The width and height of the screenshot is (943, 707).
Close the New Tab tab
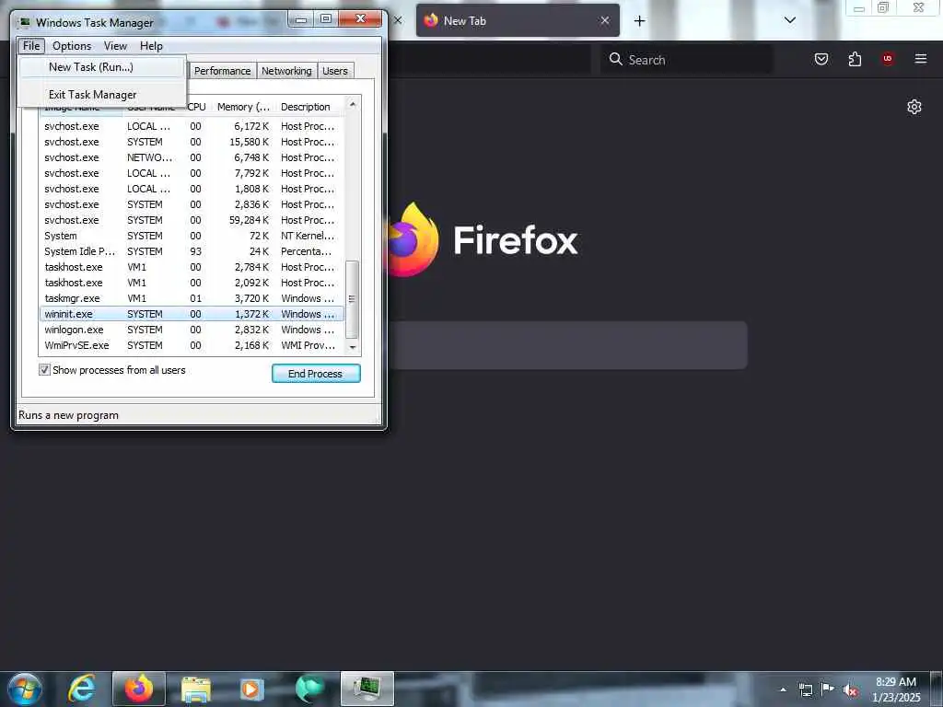coord(605,20)
